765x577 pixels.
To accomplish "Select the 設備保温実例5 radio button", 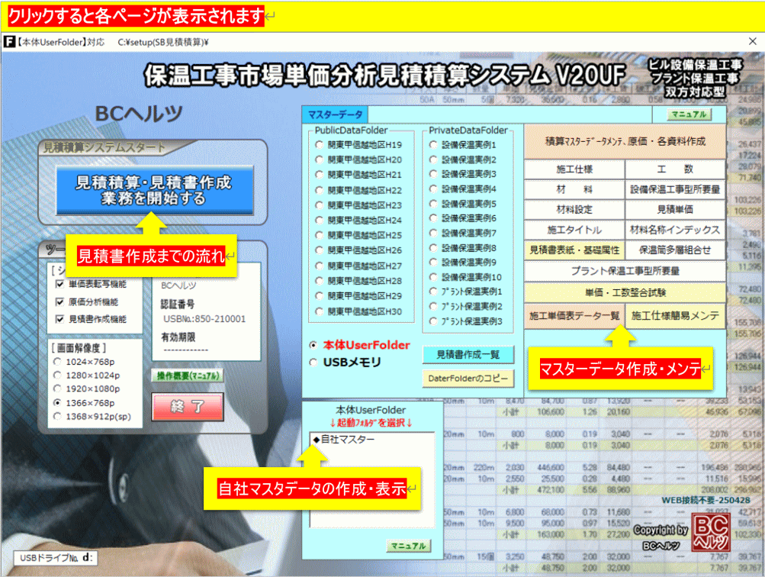I will [x=433, y=204].
